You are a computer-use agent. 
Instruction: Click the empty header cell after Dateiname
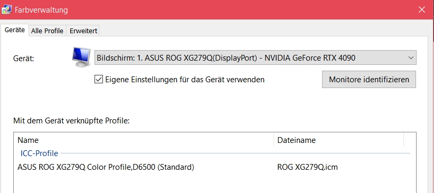tap(410, 140)
